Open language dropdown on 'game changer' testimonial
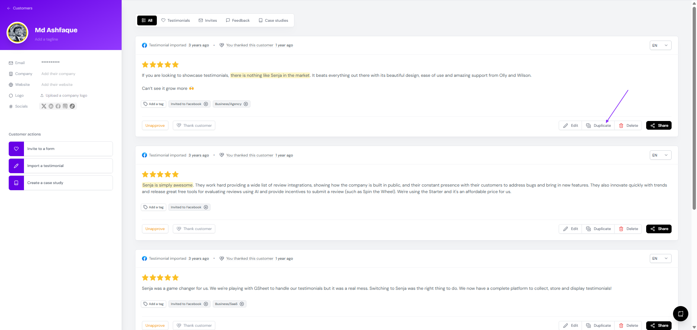697x330 pixels. pos(660,258)
